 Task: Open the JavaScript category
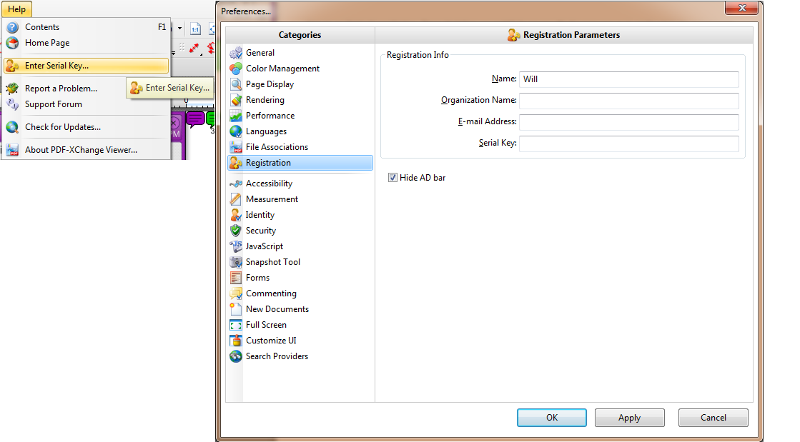pos(265,246)
